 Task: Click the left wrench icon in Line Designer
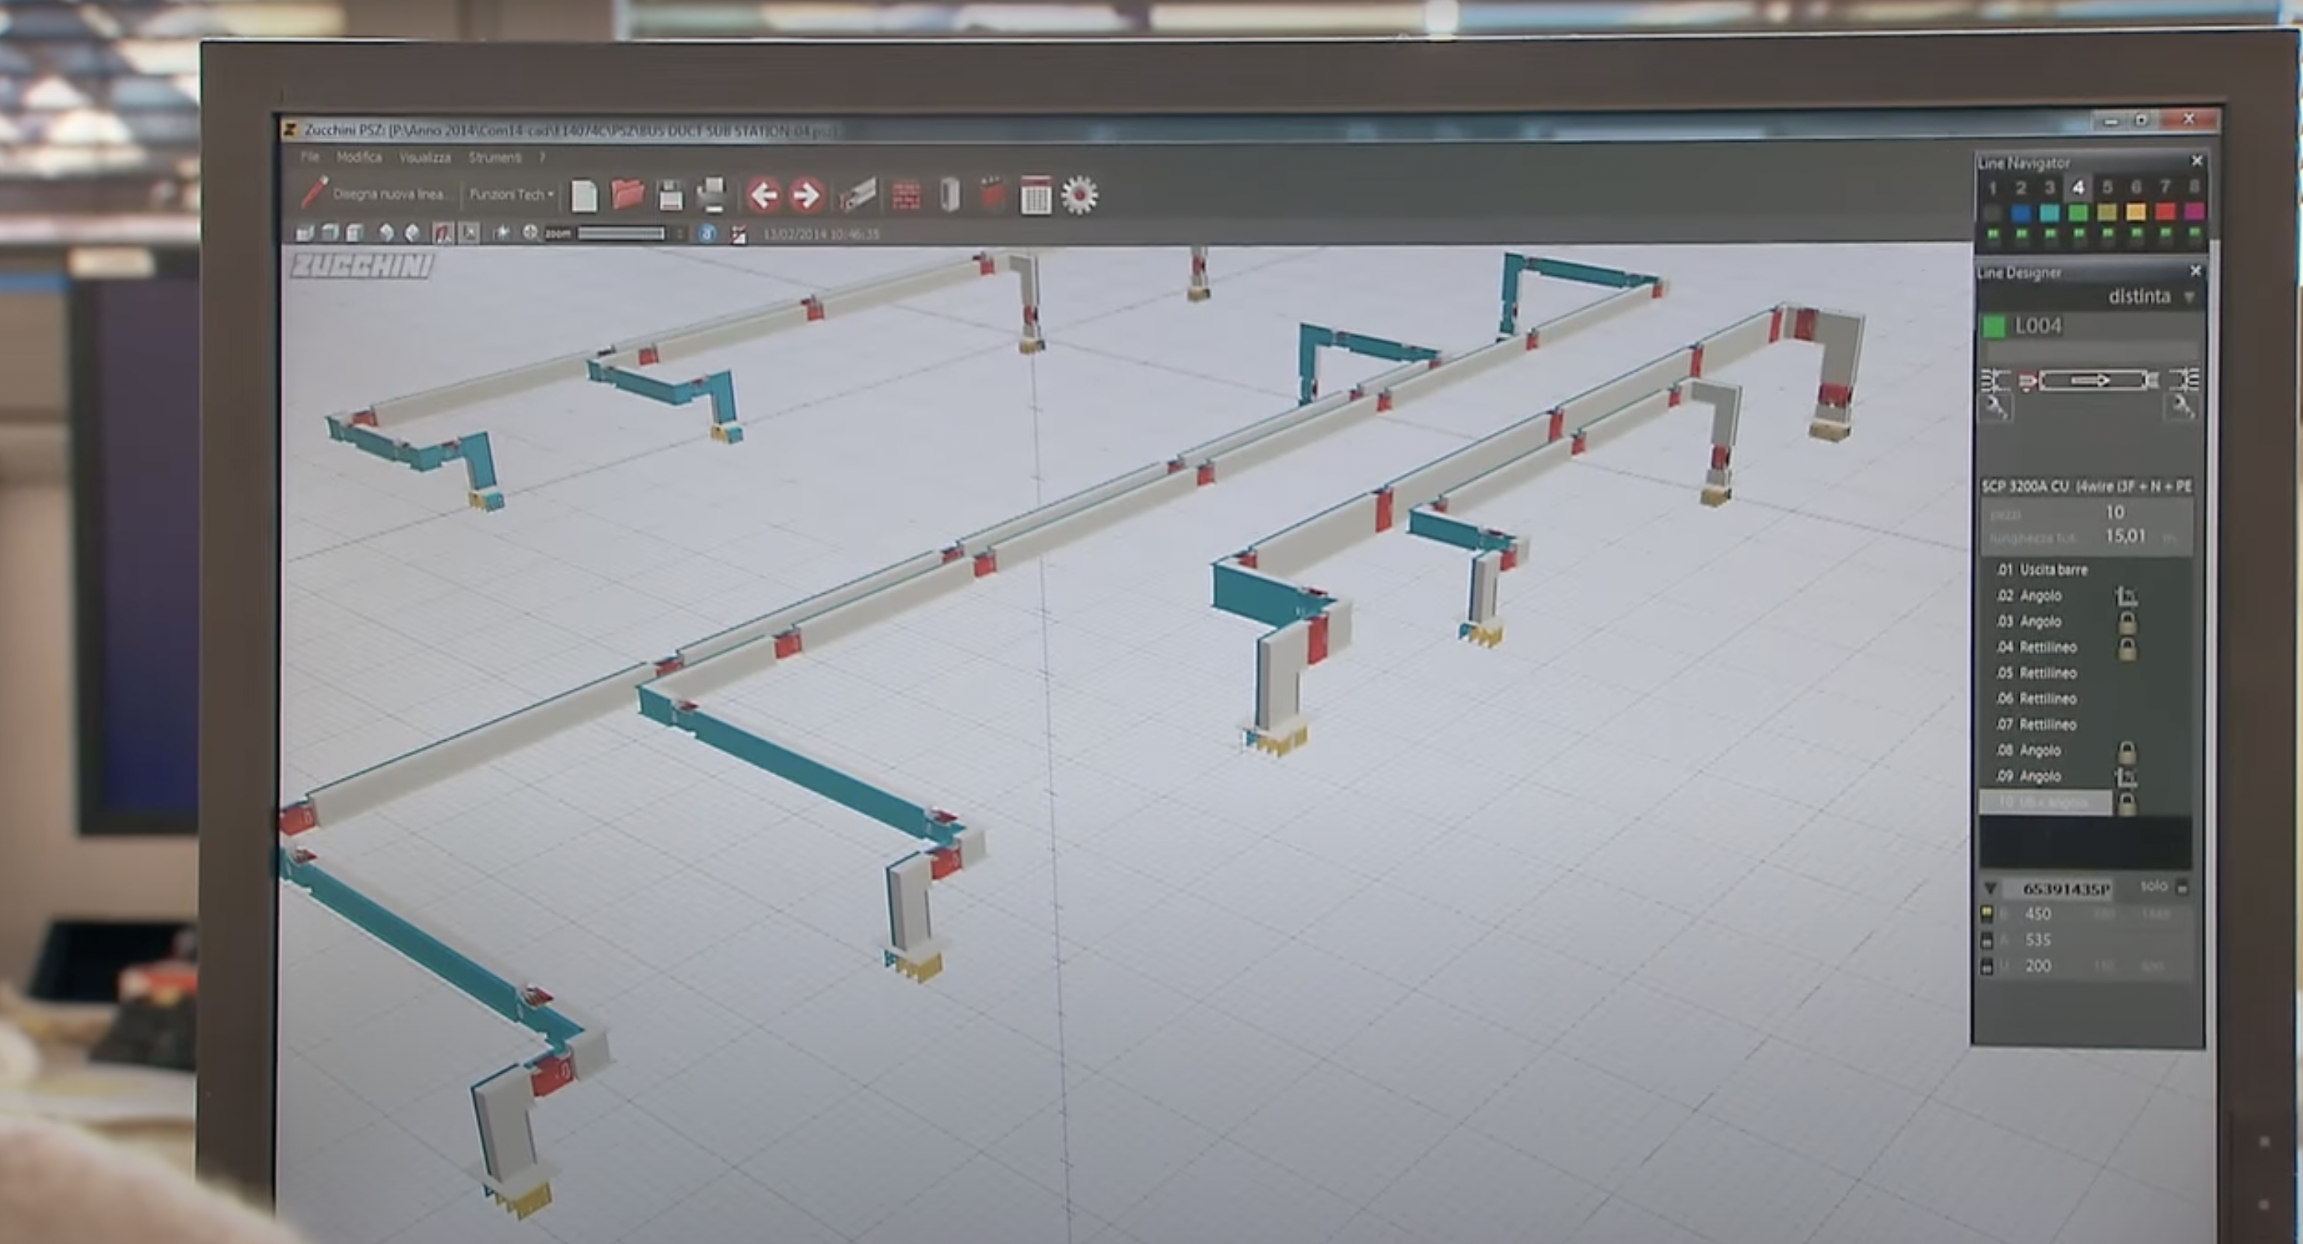[x=1997, y=407]
